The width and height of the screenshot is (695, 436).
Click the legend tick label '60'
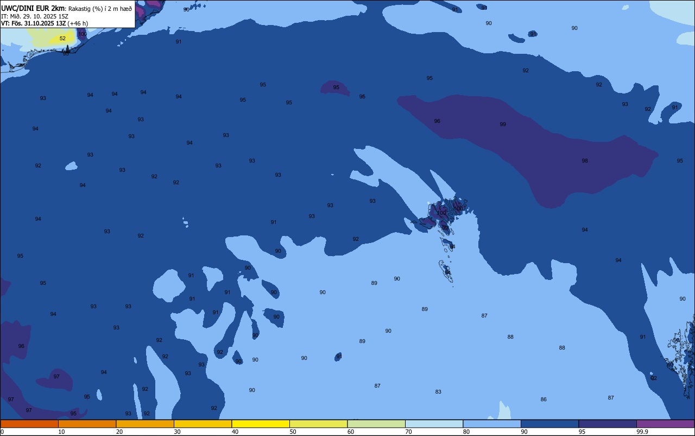pyautogui.click(x=351, y=432)
